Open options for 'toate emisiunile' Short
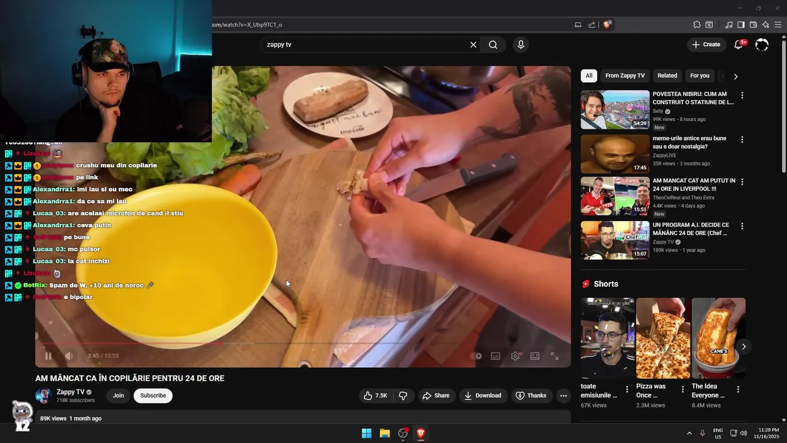Viewport: 787px width, 443px height. coord(627,389)
